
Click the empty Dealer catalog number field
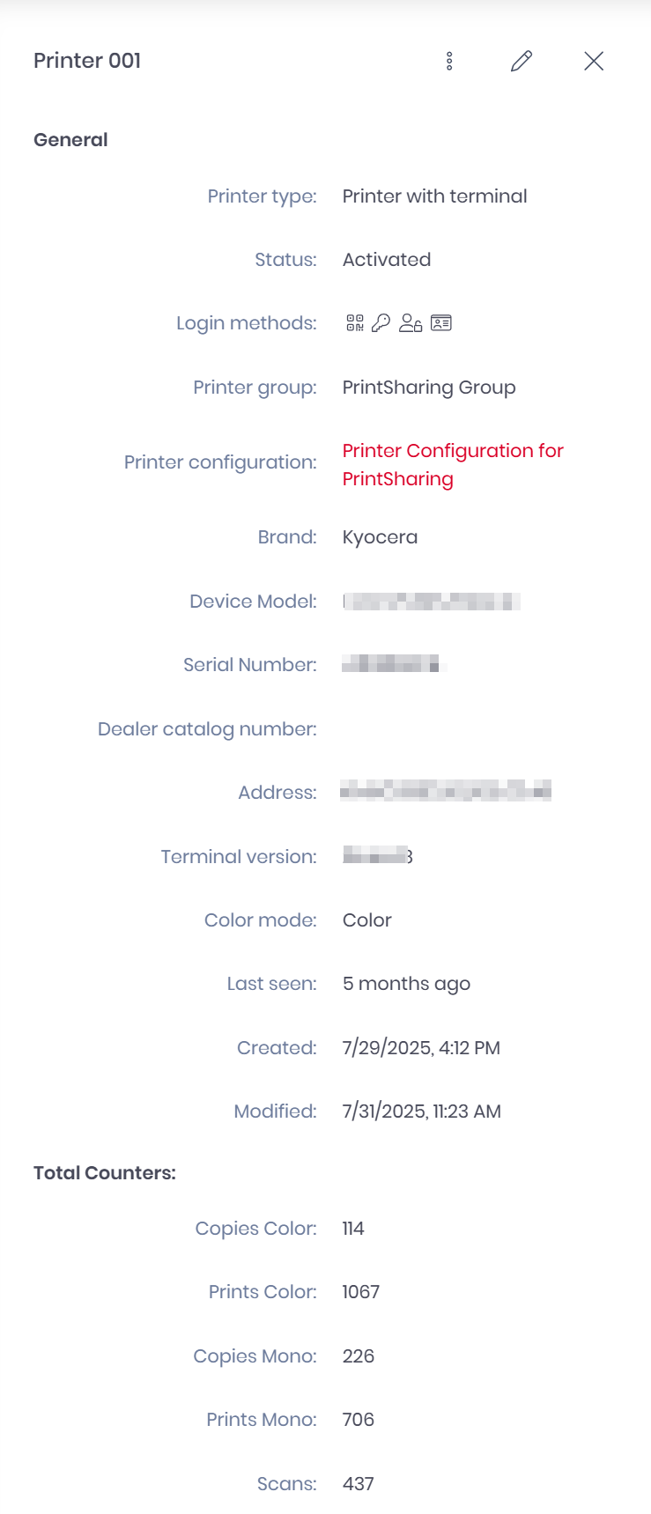pyautogui.click(x=396, y=728)
